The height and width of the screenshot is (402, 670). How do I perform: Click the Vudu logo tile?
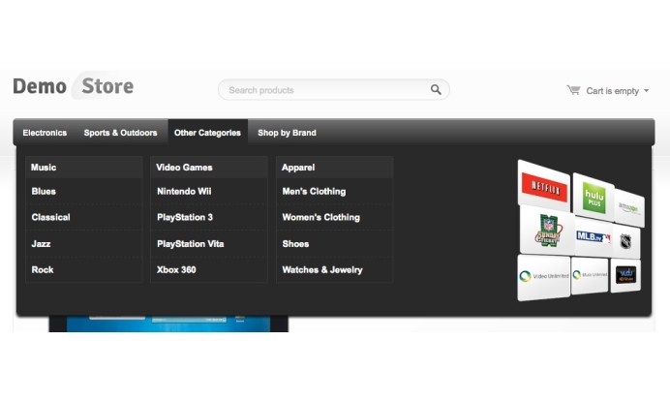625,275
